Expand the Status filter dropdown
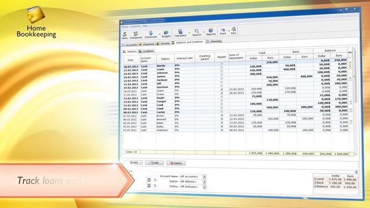Image resolution: width=370 pixels, height=208 pixels. click(x=204, y=187)
